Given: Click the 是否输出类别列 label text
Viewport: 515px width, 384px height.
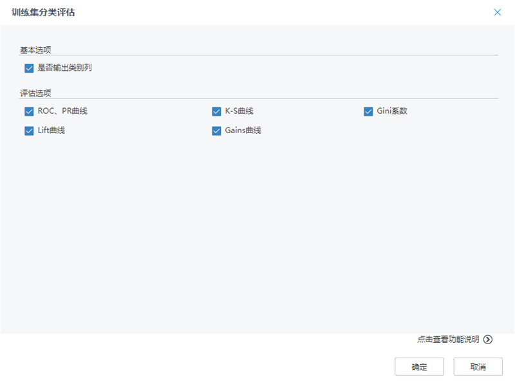Looking at the screenshot, I should pos(64,68).
